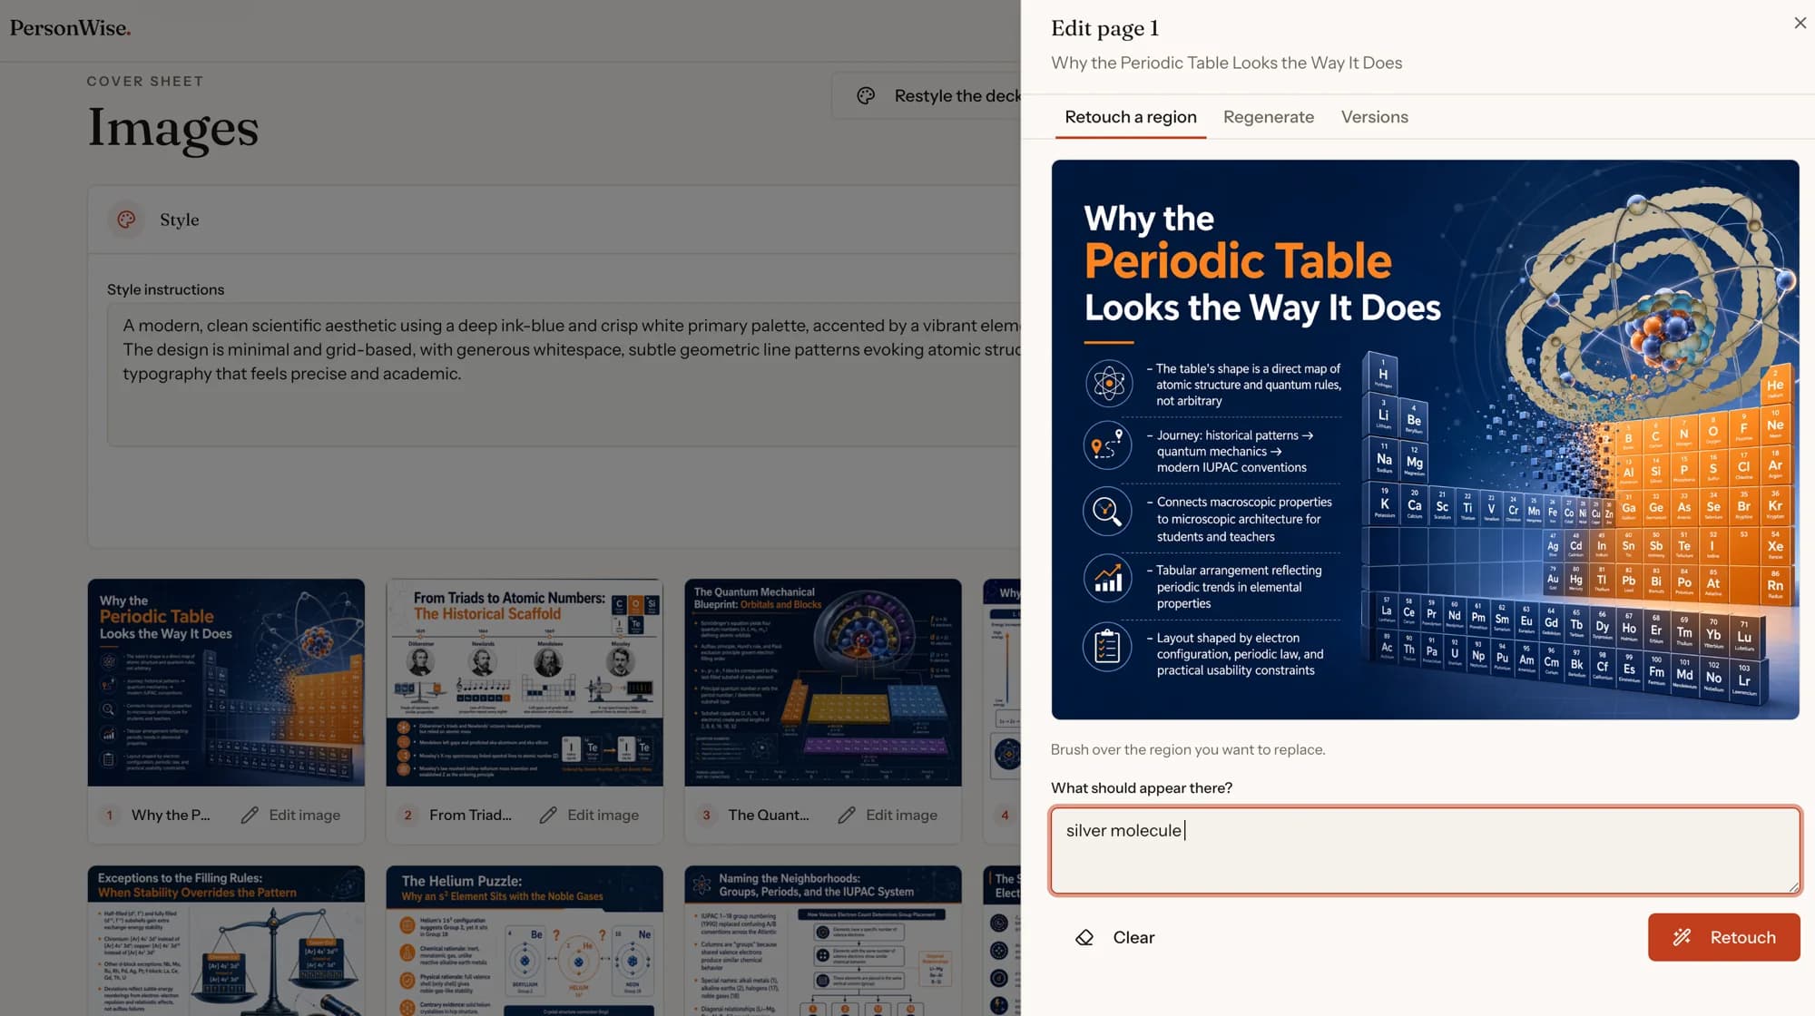Click Restyle the deck button
The image size is (1815, 1016).
(x=926, y=96)
